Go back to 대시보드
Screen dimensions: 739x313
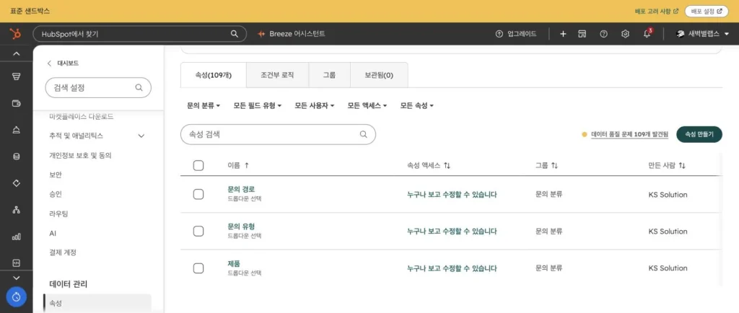click(63, 63)
